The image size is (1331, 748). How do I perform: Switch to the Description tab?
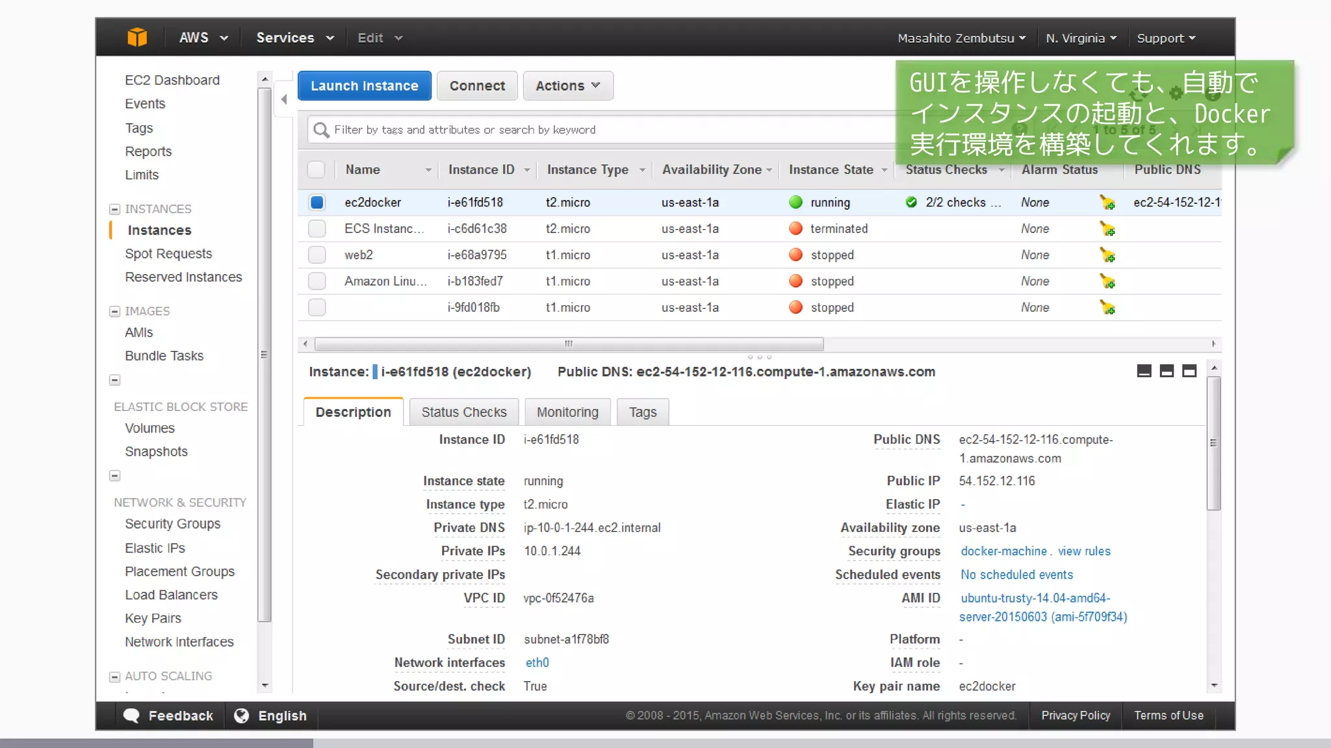[354, 412]
